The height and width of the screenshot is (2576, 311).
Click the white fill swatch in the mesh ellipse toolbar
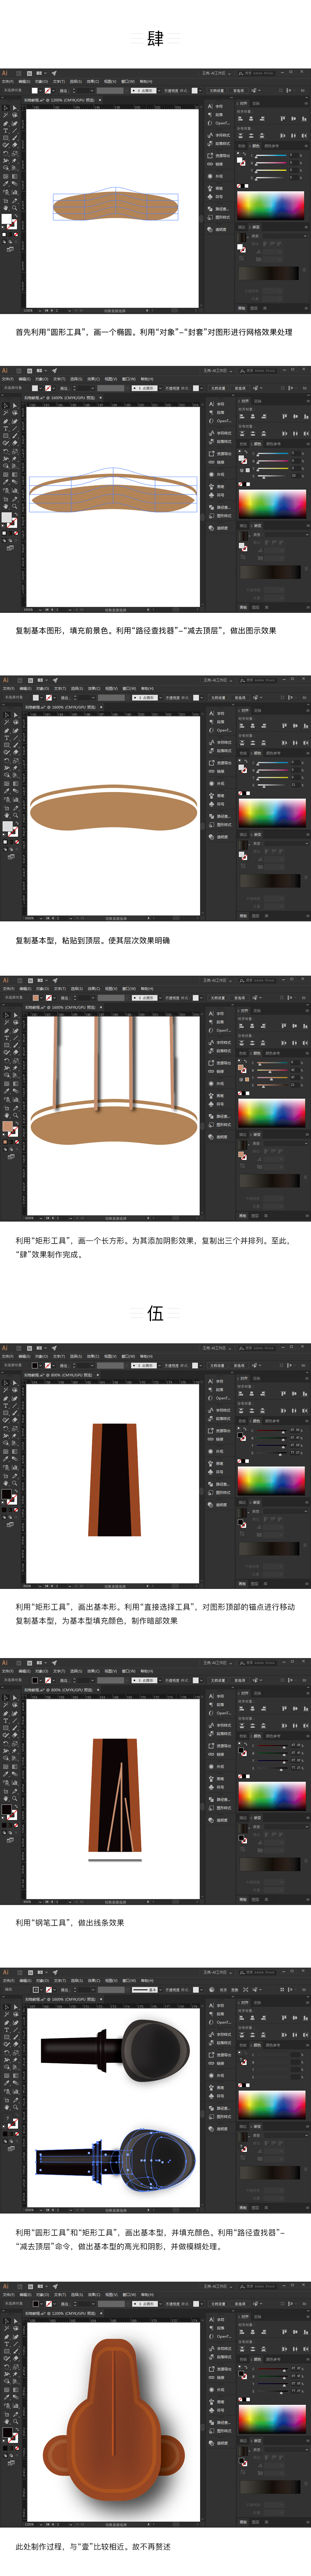tap(6, 219)
